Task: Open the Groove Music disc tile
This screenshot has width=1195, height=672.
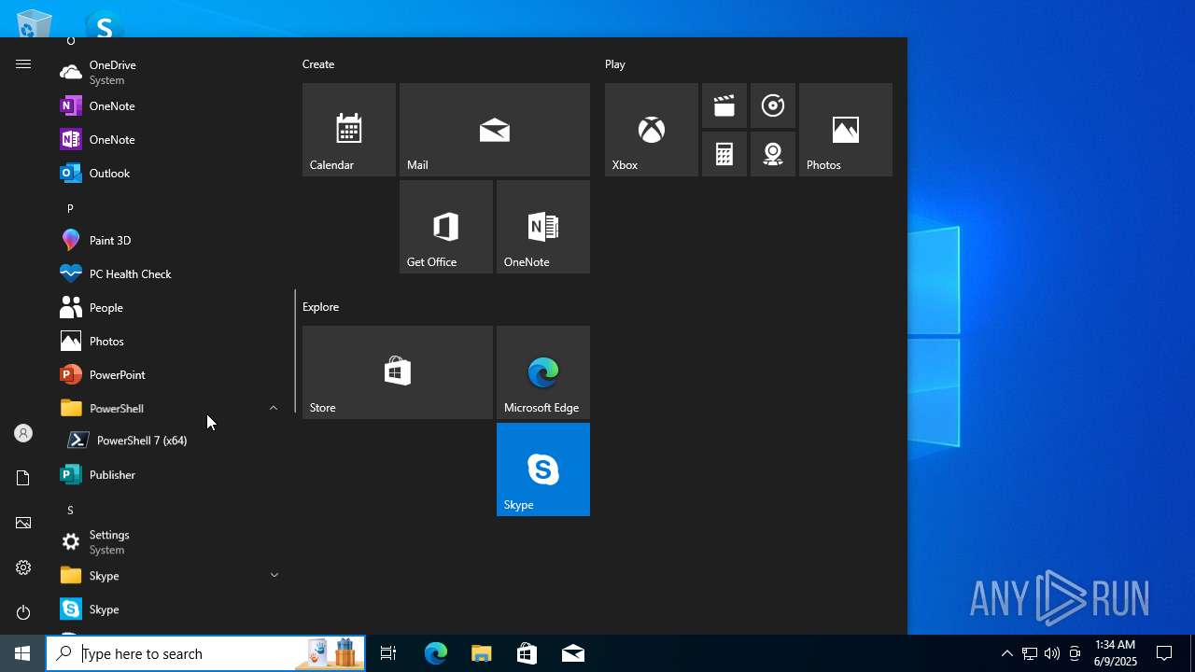Action: (x=773, y=105)
